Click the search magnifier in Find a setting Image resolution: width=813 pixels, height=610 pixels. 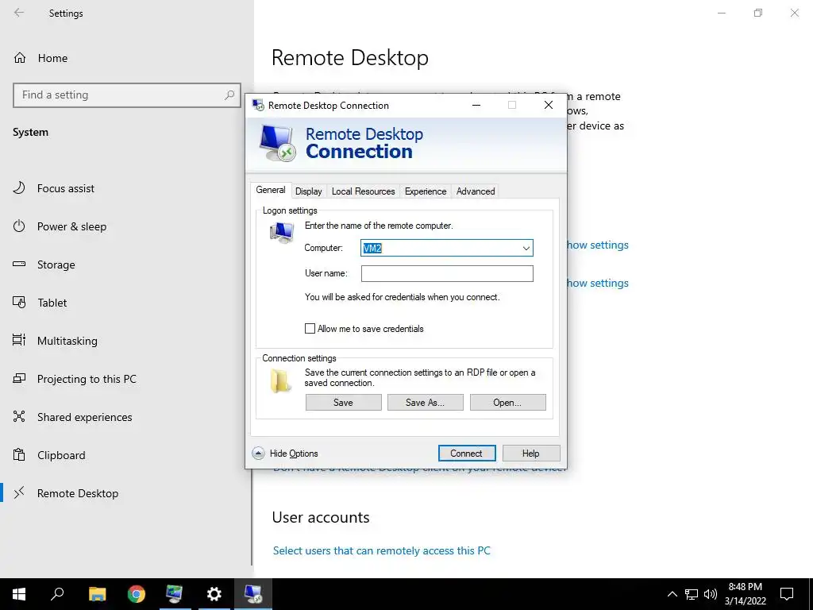click(x=229, y=95)
